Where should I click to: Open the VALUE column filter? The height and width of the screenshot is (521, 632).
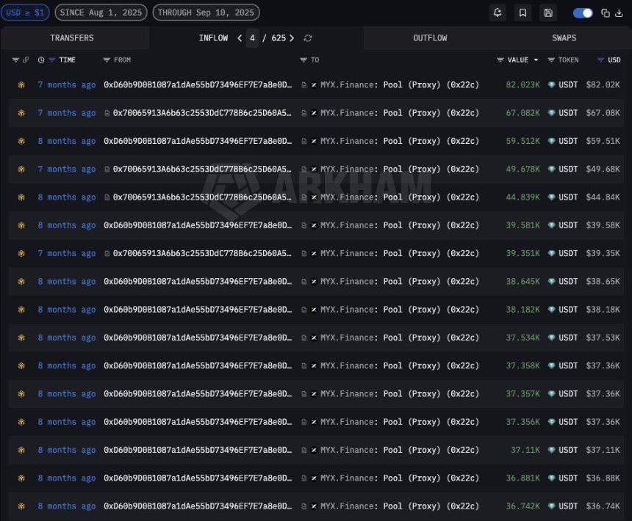click(x=500, y=60)
